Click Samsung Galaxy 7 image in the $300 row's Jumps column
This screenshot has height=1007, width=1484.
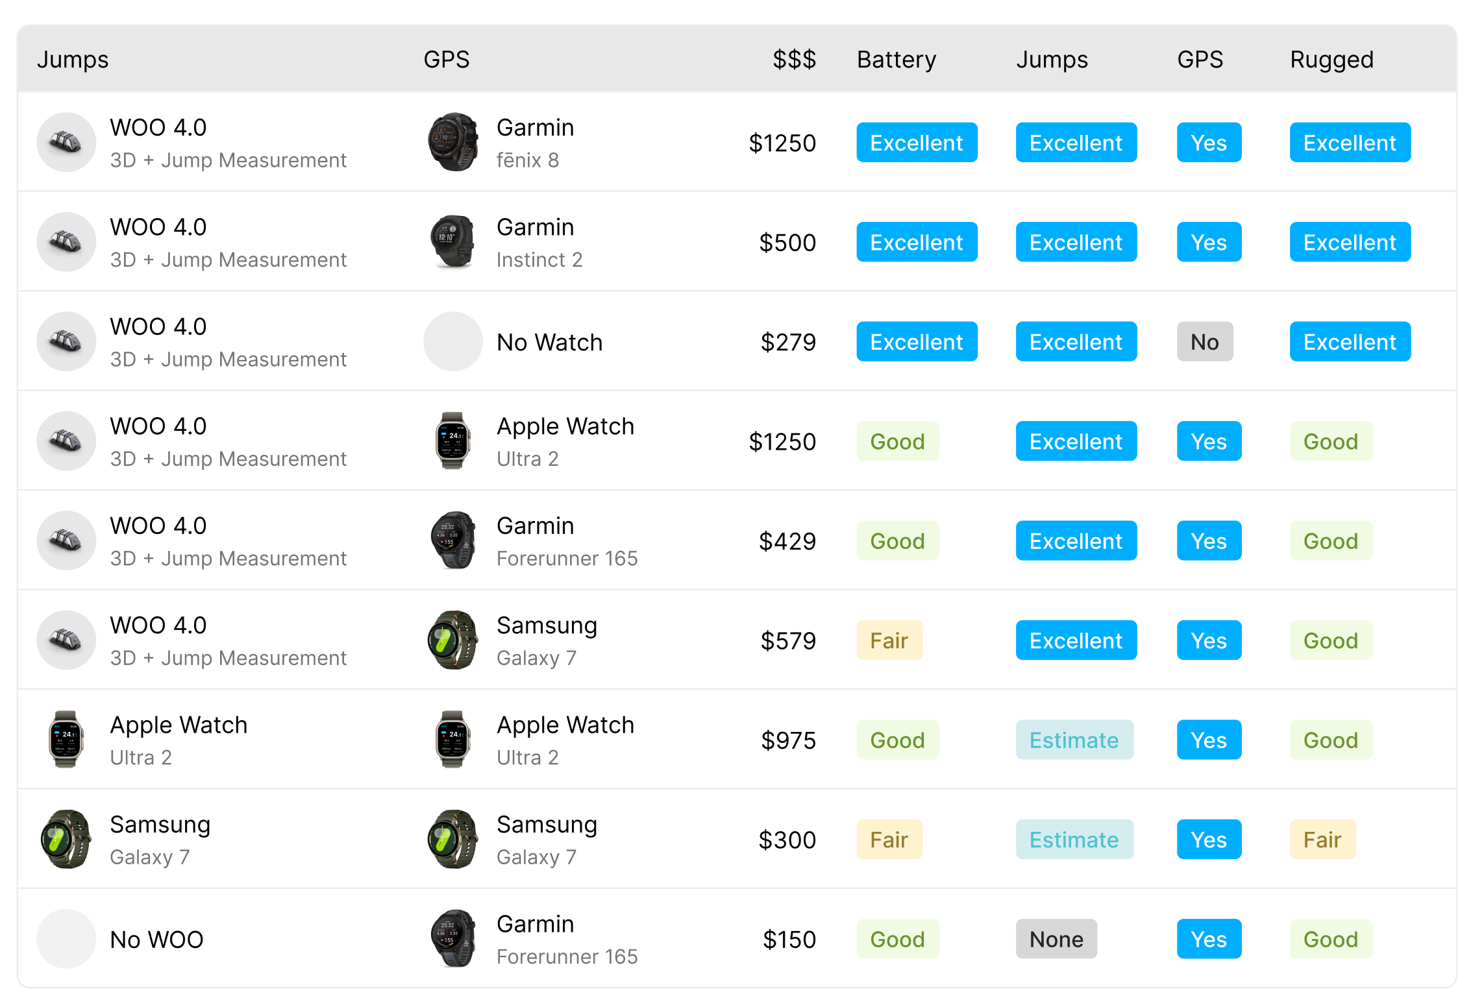[66, 840]
